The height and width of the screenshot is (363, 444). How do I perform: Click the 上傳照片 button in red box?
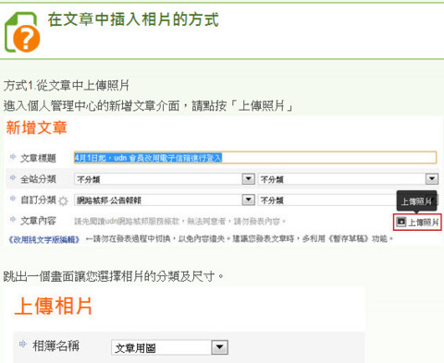point(417,222)
